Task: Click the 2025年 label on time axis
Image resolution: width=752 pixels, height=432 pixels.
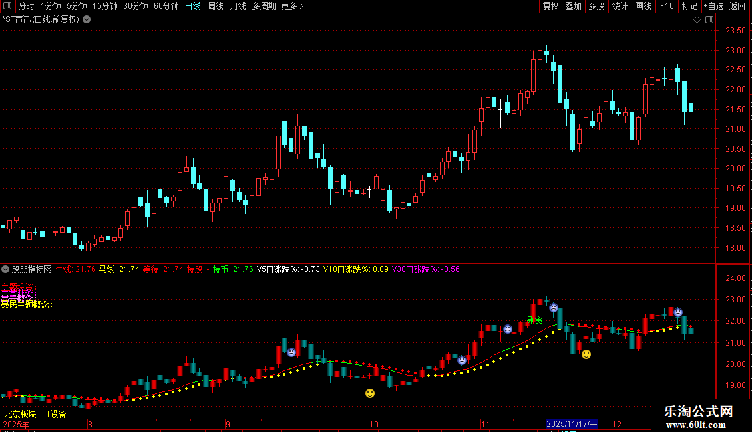Action: click(16, 424)
